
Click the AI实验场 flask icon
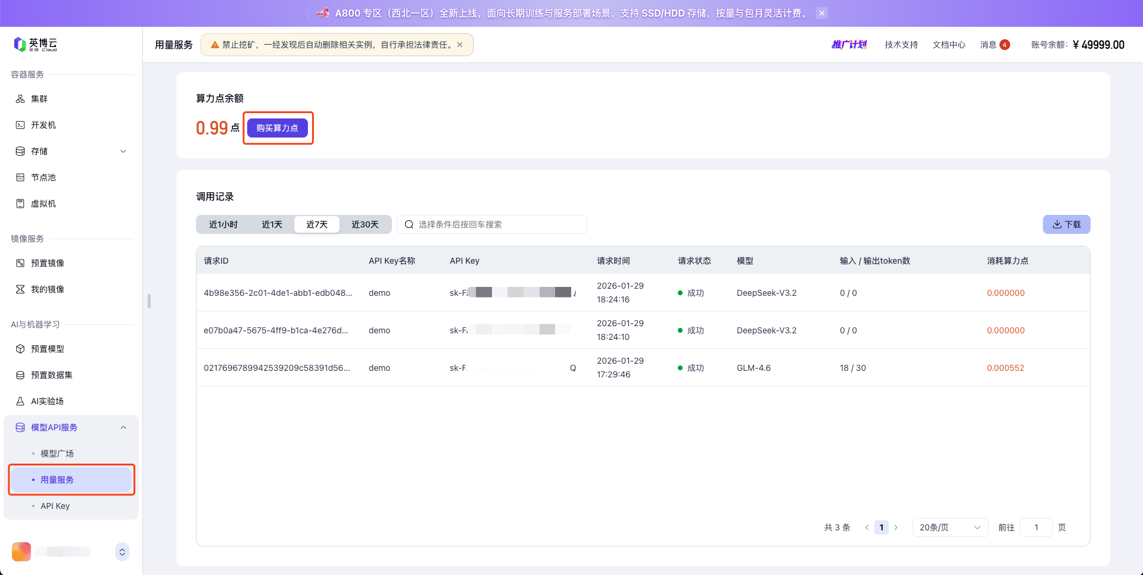[20, 401]
